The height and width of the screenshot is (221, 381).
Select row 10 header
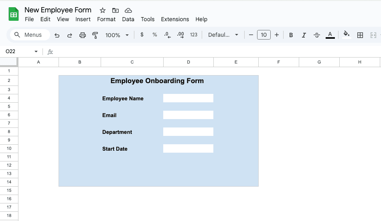9,148
